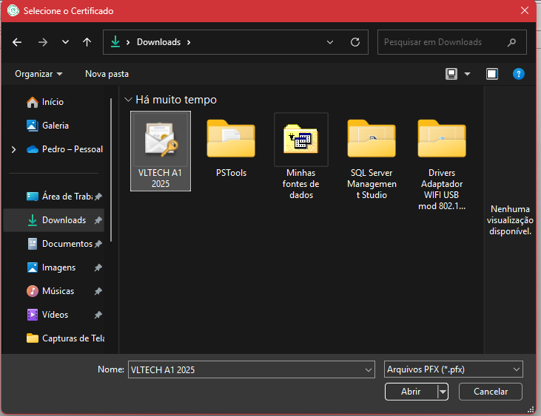The image size is (541, 416).
Task: Collapse the Há muito tempo group
Action: coord(128,100)
